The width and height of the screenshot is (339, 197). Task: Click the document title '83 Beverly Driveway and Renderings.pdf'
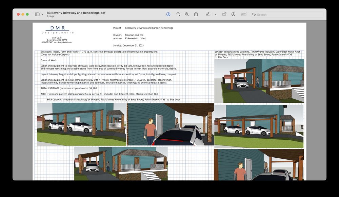pos(76,13)
